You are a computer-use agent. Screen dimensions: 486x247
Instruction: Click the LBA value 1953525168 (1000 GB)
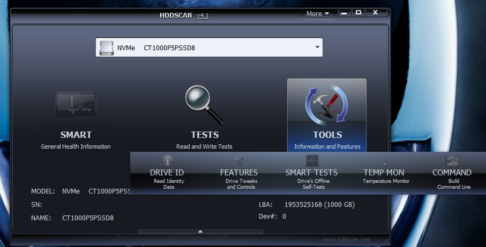pos(319,205)
